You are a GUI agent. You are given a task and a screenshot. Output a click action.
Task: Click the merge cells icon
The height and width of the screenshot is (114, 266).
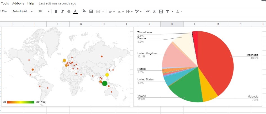(x=98, y=11)
